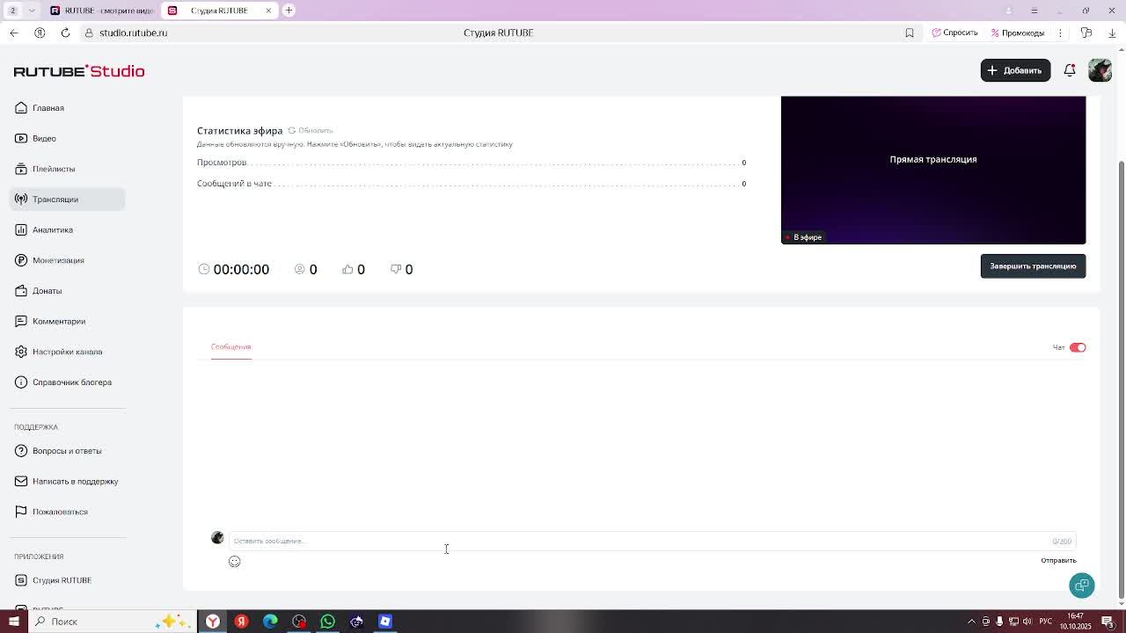Open the emoji picker below message field

coord(235,562)
